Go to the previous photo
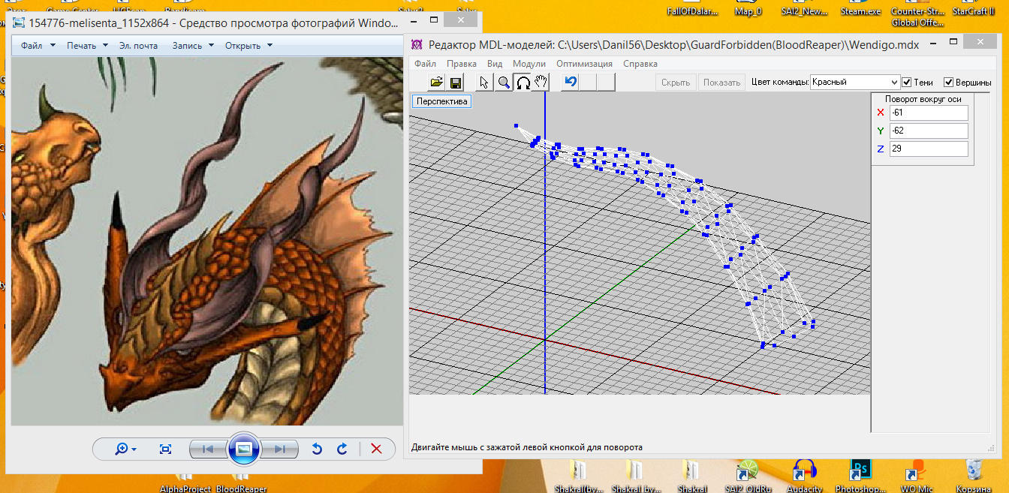Image resolution: width=1009 pixels, height=493 pixels. click(209, 449)
